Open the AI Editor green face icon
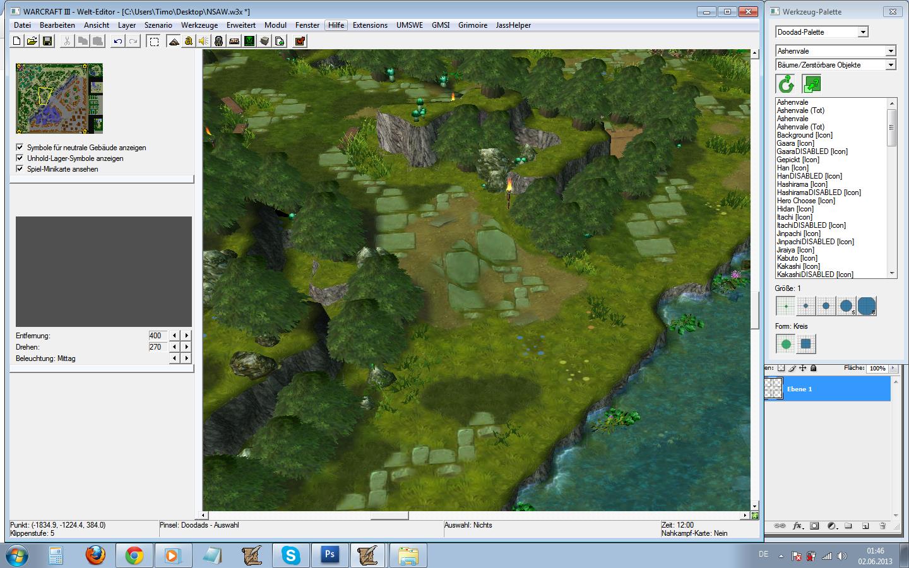909x568 pixels. point(249,41)
